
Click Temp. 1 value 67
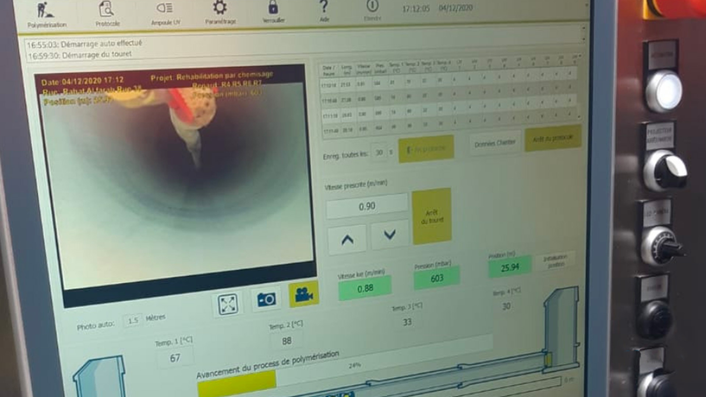click(x=175, y=358)
